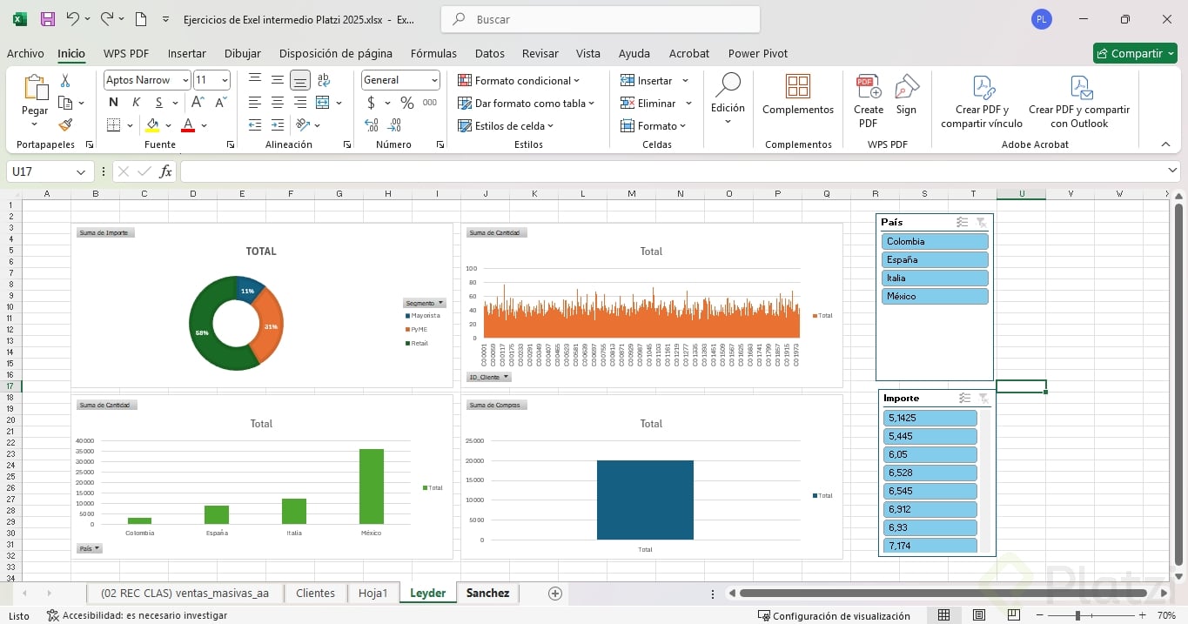This screenshot has height=624, width=1188.
Task: Select México in País slicer
Action: pos(935,297)
